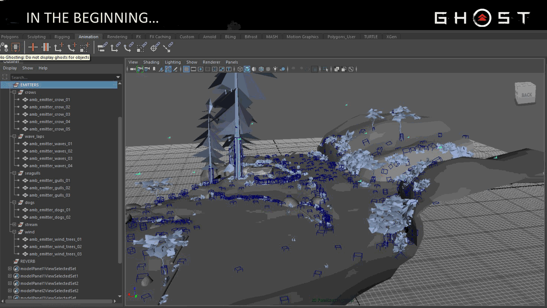Viewport: 547px width, 308px height.
Task: Click the Grease Pencil icon in viewport toolbar
Action: tap(175, 69)
